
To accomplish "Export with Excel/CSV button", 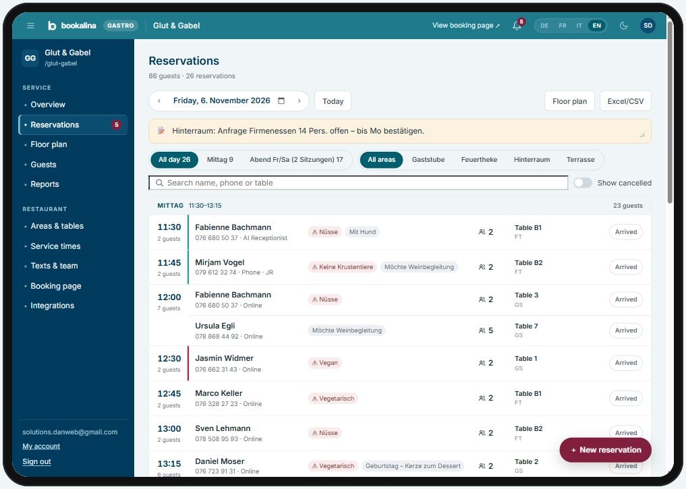I will [625, 101].
